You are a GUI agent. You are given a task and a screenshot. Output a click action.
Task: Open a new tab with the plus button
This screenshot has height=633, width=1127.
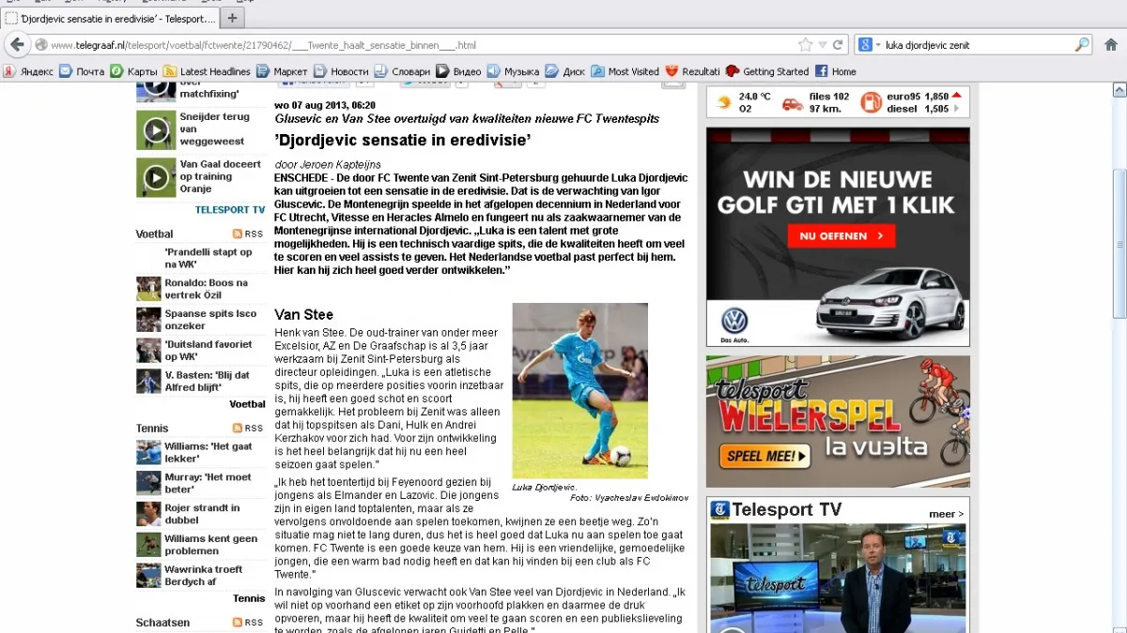(232, 18)
